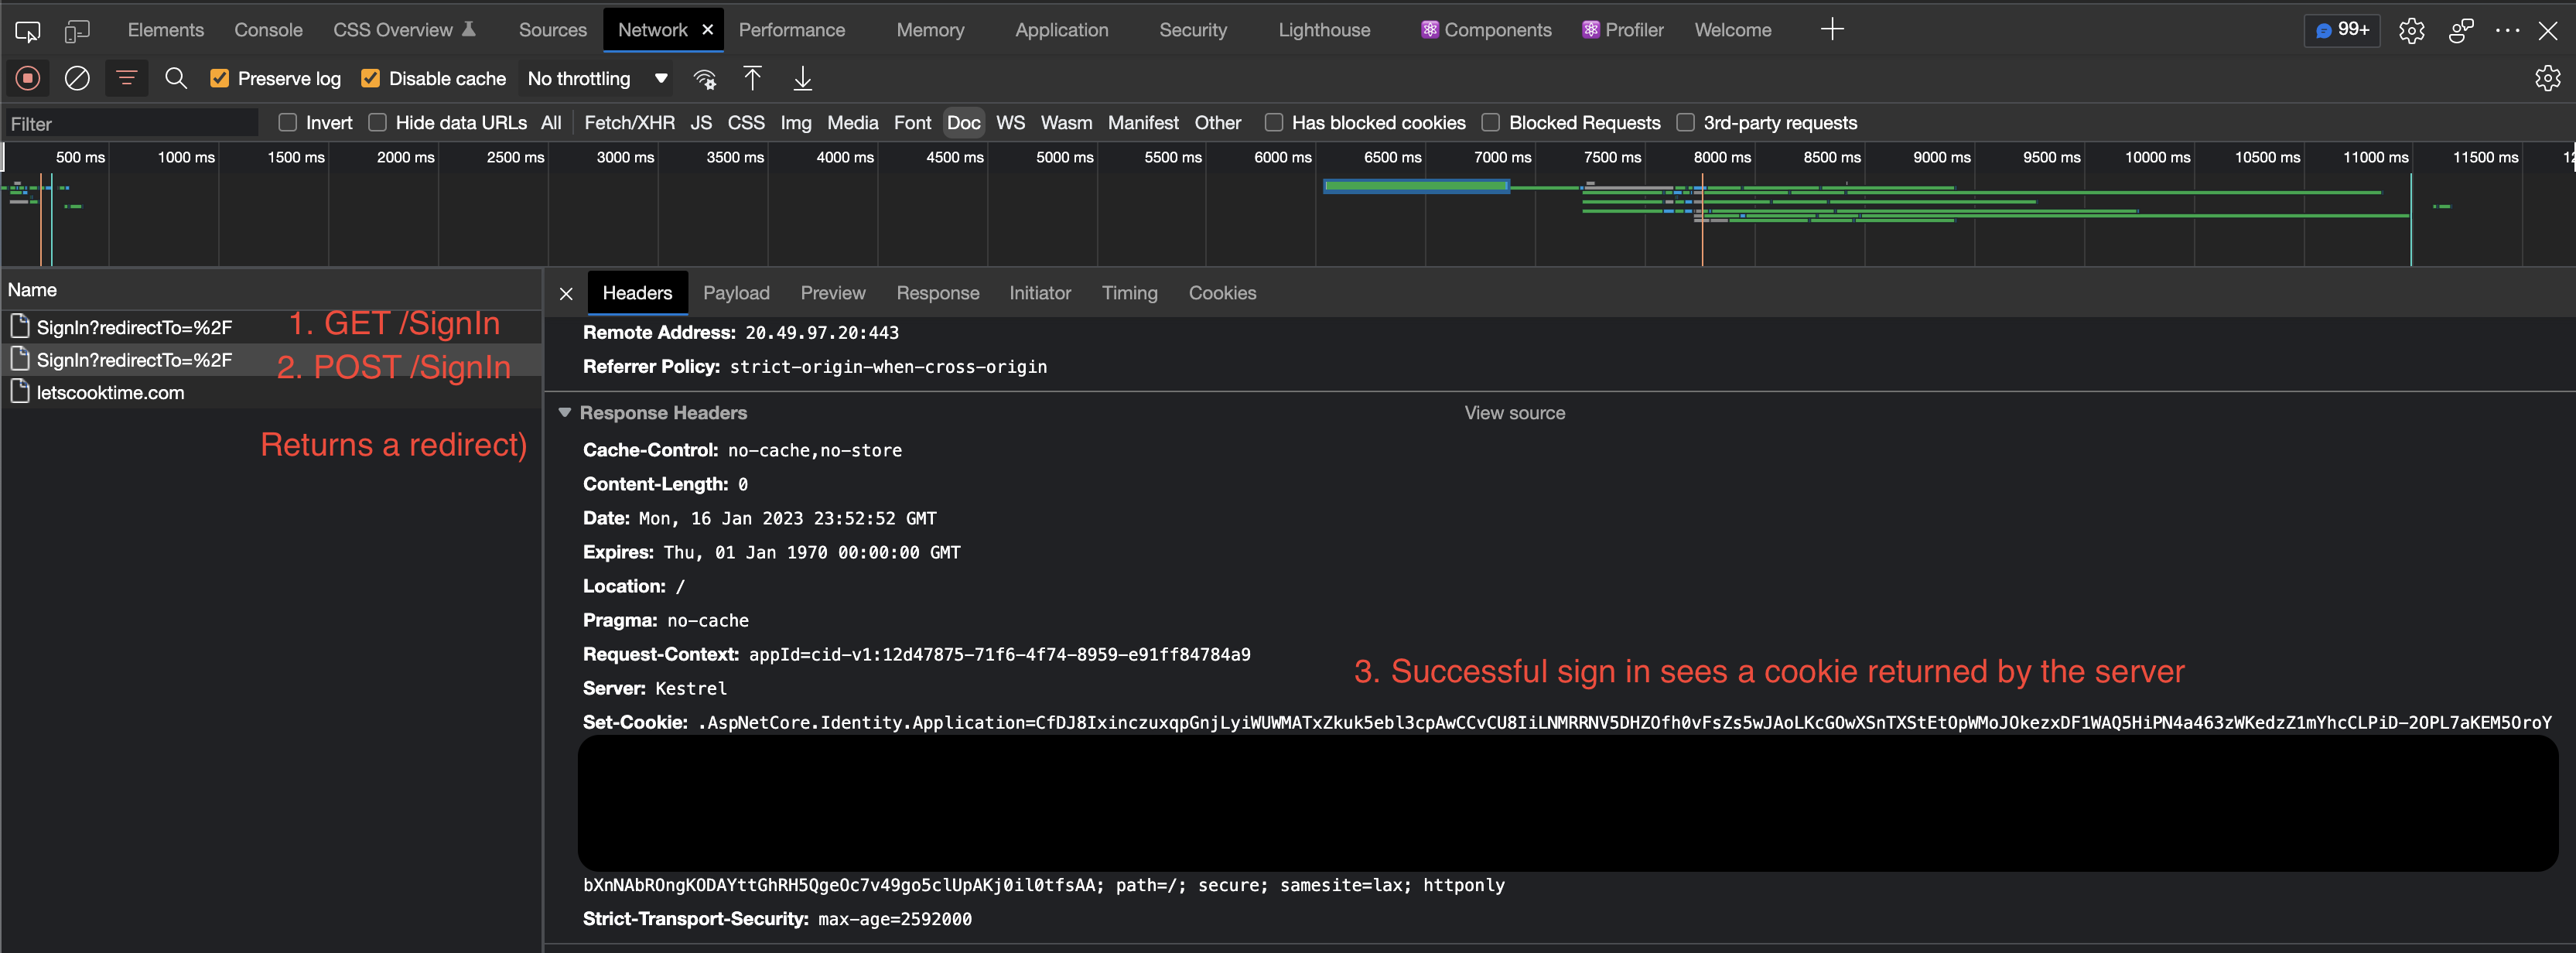Open Network panel settings gear
Viewport: 2576px width, 953px height.
point(2548,78)
